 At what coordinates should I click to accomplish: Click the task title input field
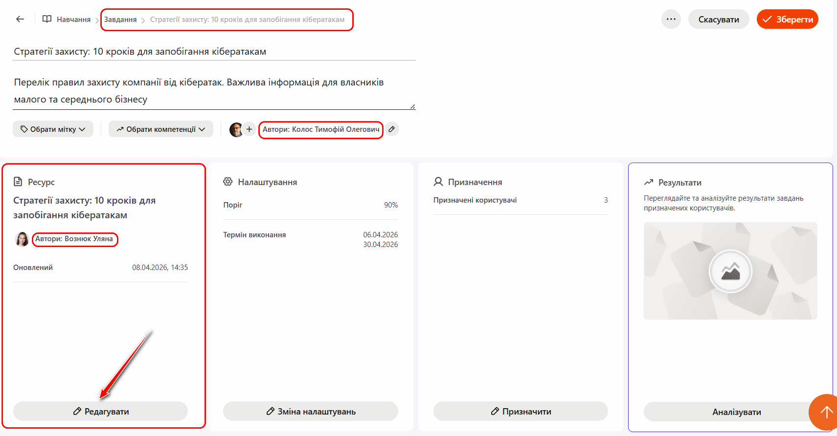pyautogui.click(x=214, y=52)
